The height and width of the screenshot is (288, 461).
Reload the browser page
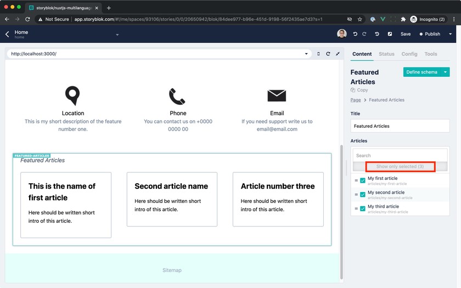(x=27, y=19)
